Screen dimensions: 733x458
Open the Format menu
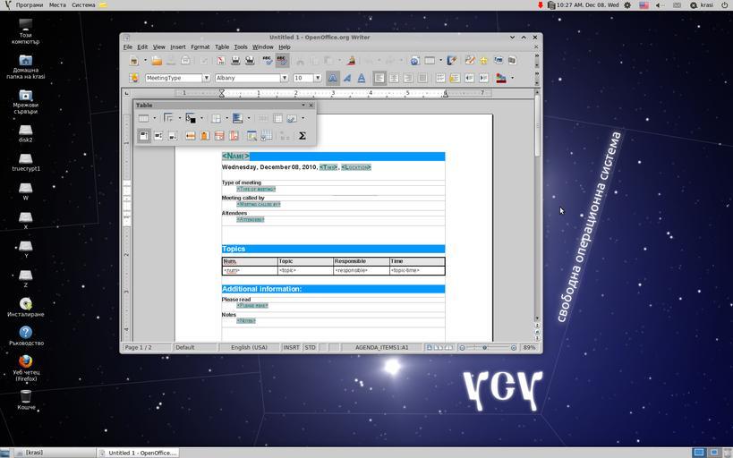click(200, 47)
